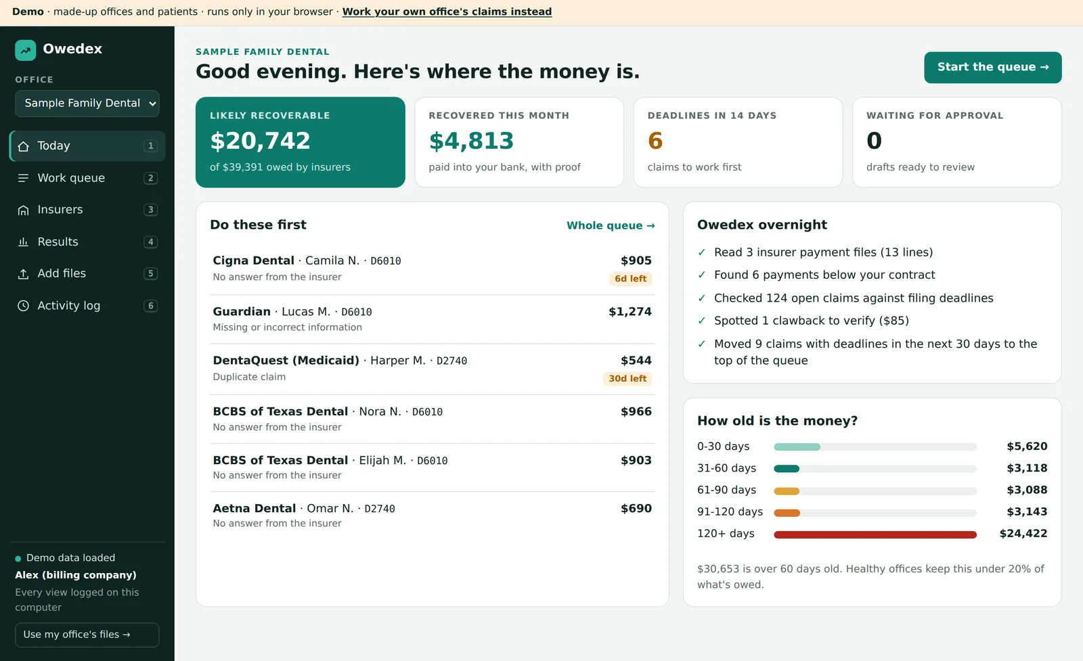
Task: Click the 61-90 days aging bar
Action: [875, 491]
